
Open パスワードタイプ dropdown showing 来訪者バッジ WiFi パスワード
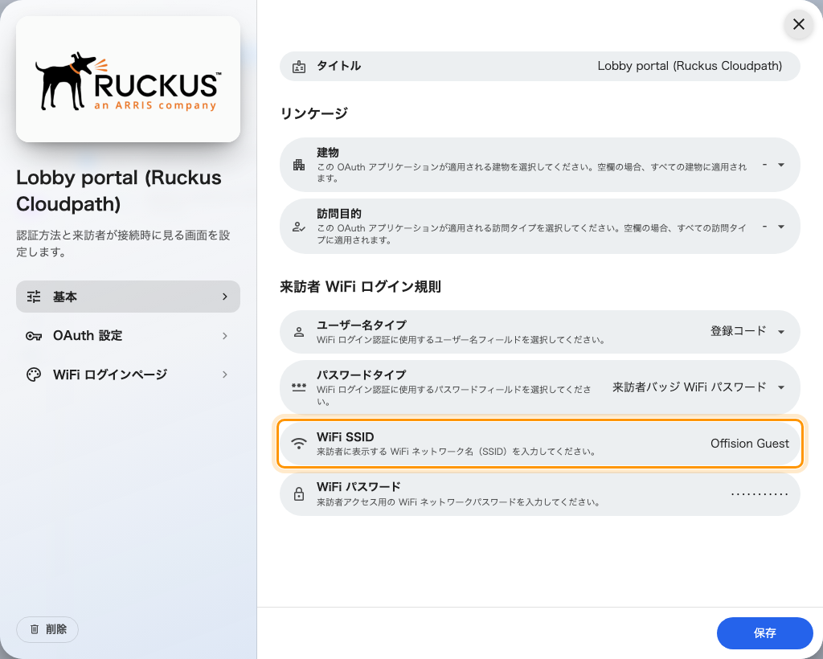coord(699,387)
